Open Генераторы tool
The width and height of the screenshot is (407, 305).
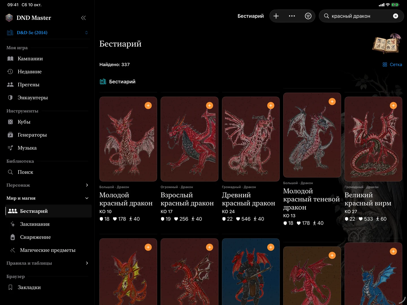[47, 135]
